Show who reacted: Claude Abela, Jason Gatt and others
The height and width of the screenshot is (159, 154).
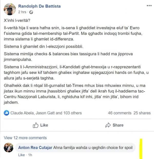tap(46, 113)
